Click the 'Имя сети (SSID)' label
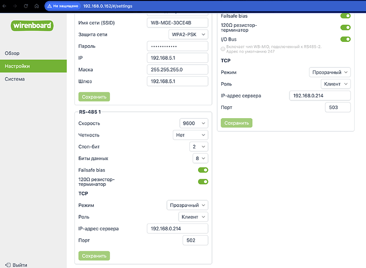 pyautogui.click(x=96, y=23)
